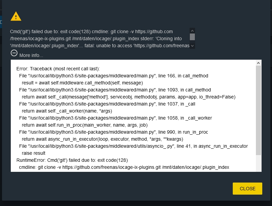Click the 'raise result' traceback line
Image resolution: width=272 pixels, height=206 pixels.
[x=34, y=153]
